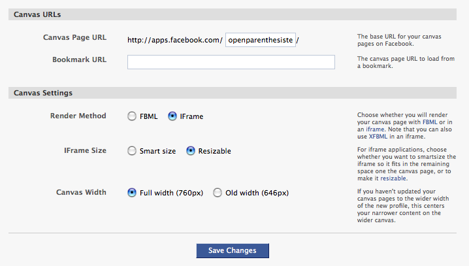Choose Resizable for IFrame Size
469x266 pixels.
coord(191,151)
